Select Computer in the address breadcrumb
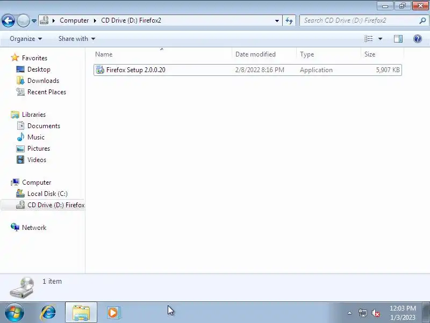This screenshot has height=323, width=430. 74,20
